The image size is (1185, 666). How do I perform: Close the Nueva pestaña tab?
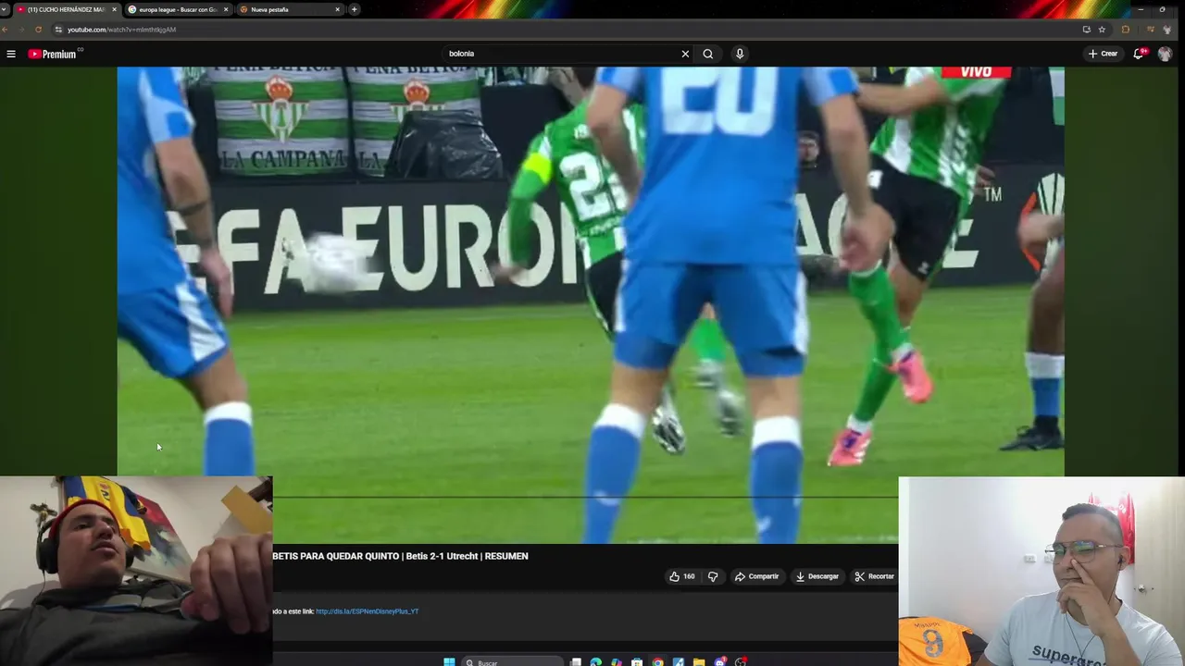pos(338,9)
